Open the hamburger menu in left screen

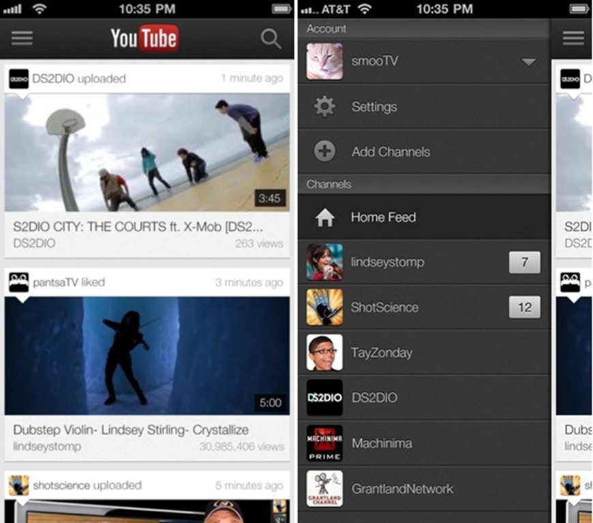pos(22,38)
